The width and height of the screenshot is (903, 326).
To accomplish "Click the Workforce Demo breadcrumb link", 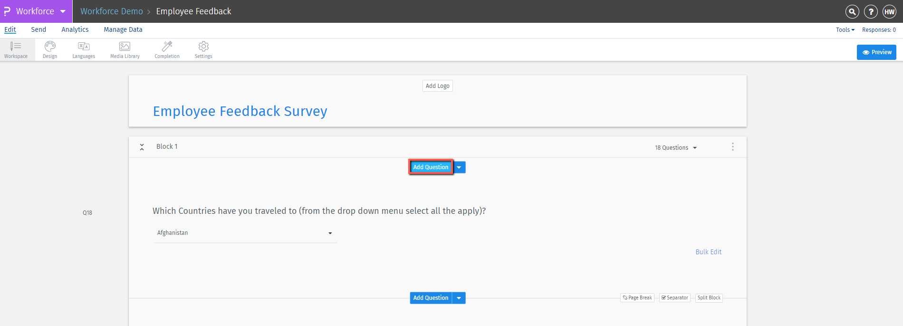I will click(112, 11).
